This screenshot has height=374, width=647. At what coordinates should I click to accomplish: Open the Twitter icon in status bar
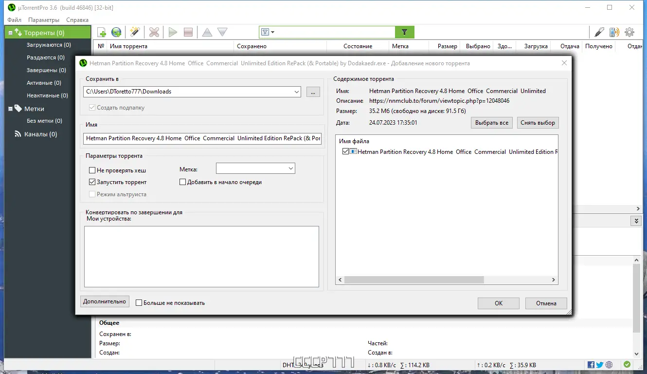(x=599, y=364)
